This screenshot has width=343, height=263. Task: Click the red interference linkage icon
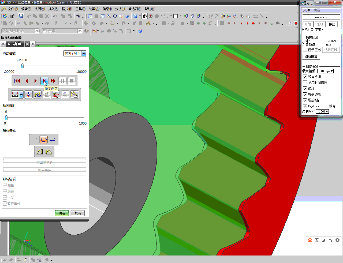[56, 95]
